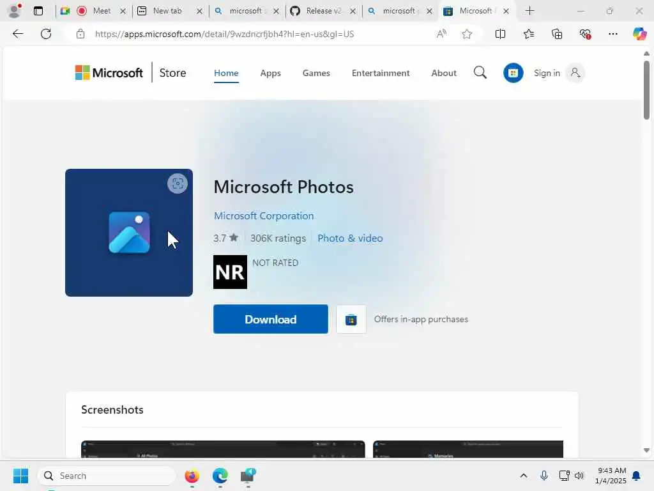Open the Microsoft Store search magnifier

[x=480, y=73]
